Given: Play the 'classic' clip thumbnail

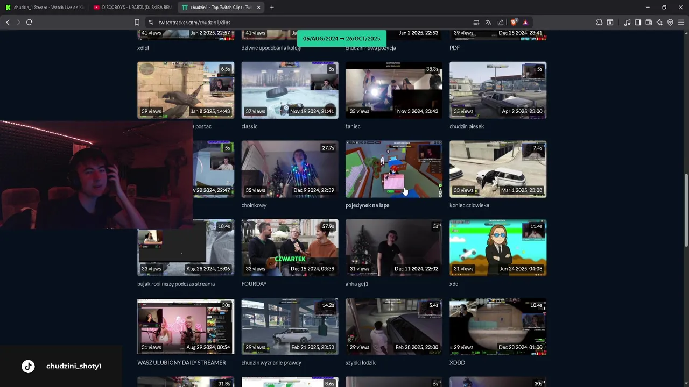Looking at the screenshot, I should pos(290,90).
